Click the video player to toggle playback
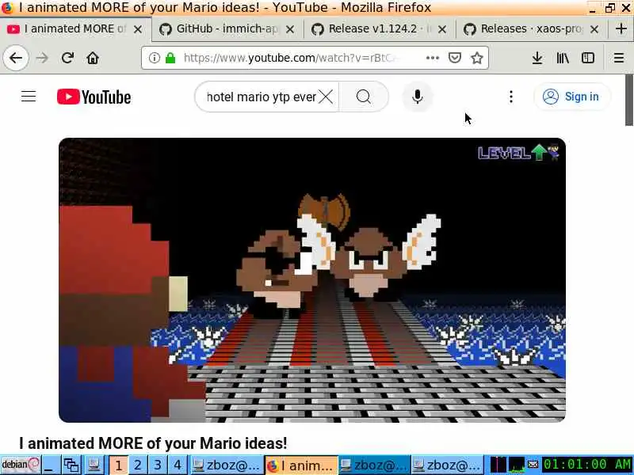This screenshot has width=634, height=475. [312, 280]
